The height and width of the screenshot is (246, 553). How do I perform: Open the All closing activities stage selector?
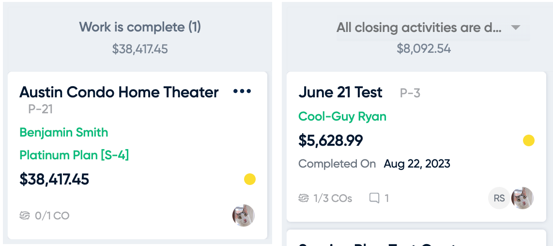pyautogui.click(x=433, y=28)
